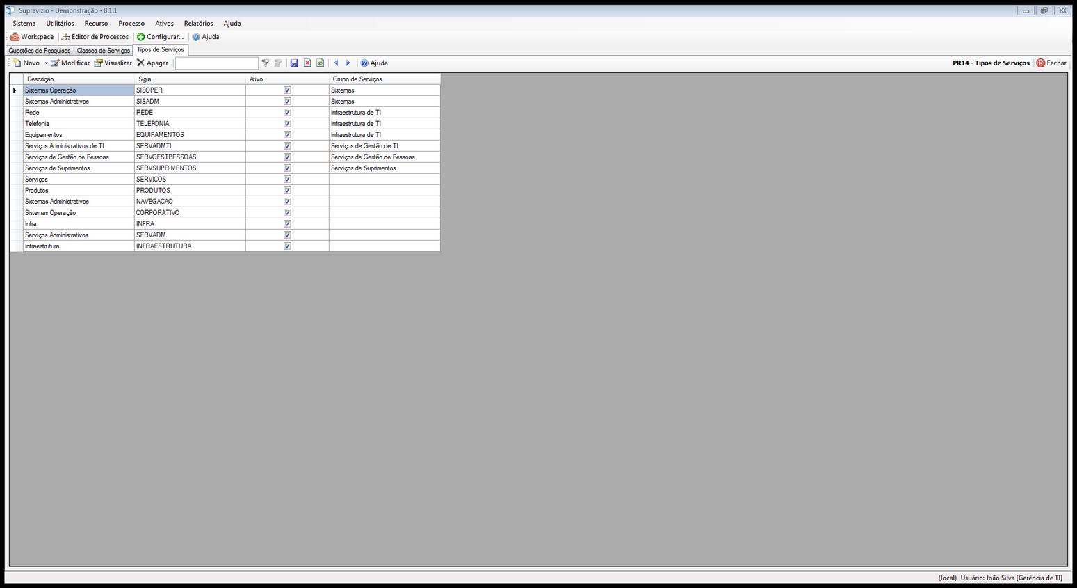Image resolution: width=1077 pixels, height=588 pixels.
Task: Select 'Serviços de Suprimentos' group cell
Action: (384, 168)
